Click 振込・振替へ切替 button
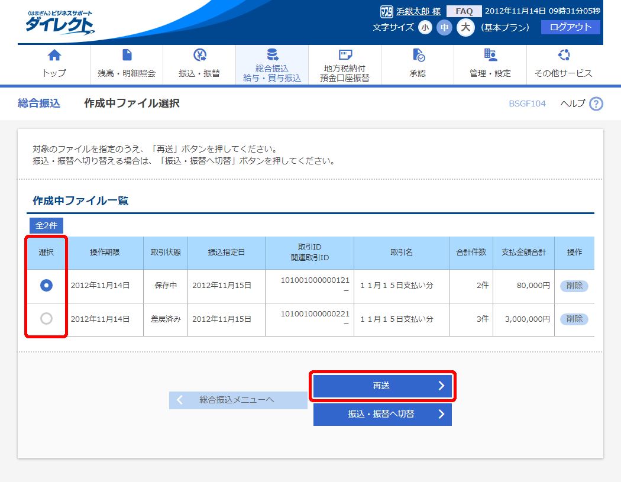The height and width of the screenshot is (482, 621). 382,415
